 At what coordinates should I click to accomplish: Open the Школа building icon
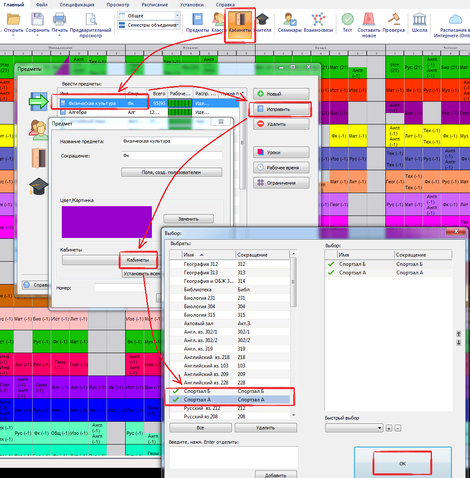click(x=419, y=20)
